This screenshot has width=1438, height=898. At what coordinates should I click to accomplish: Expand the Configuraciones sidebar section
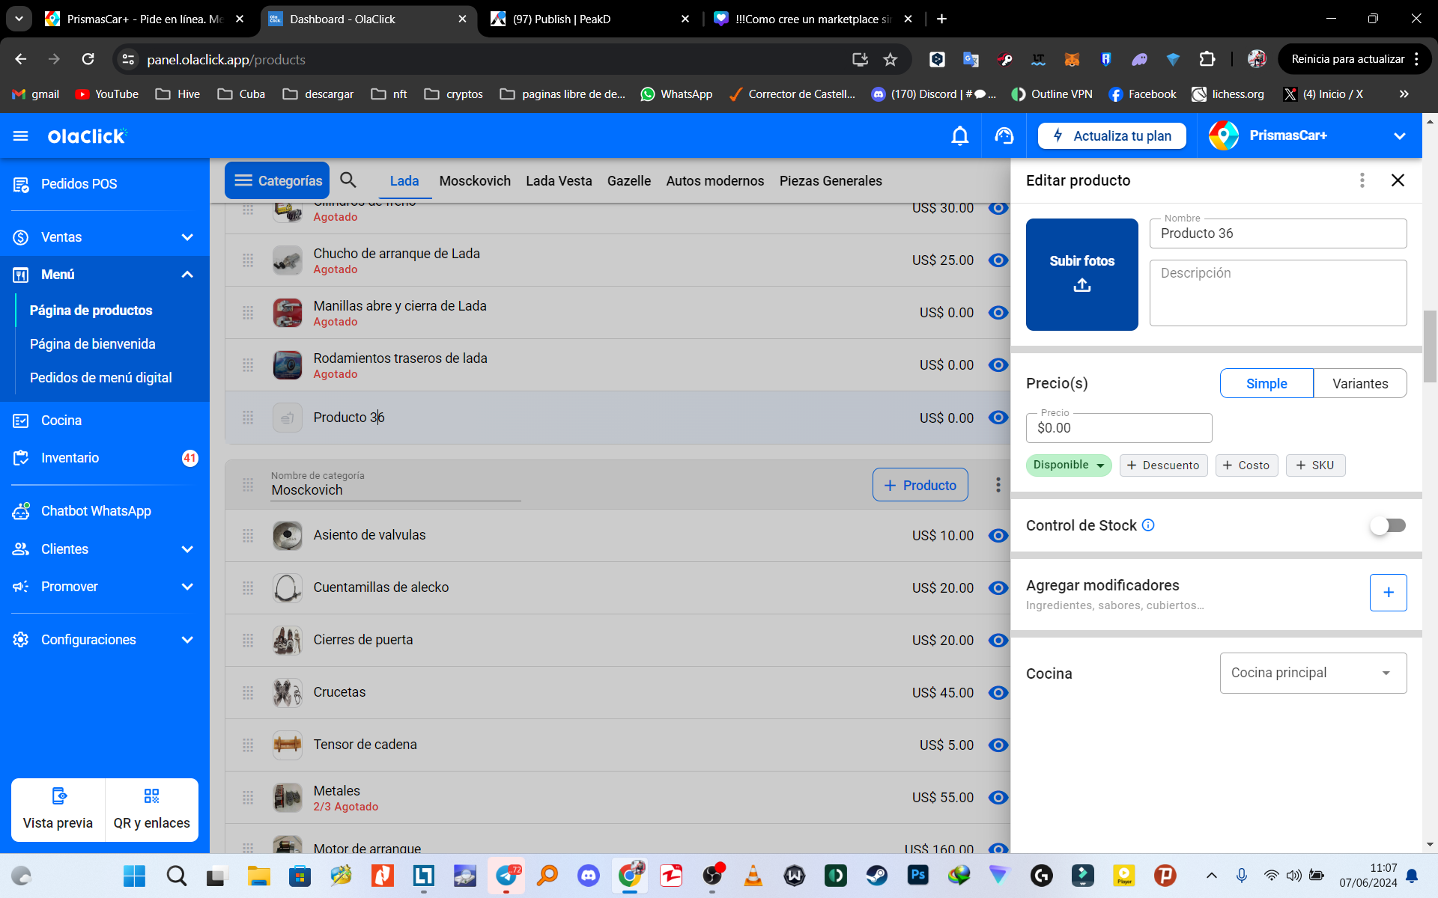click(187, 640)
